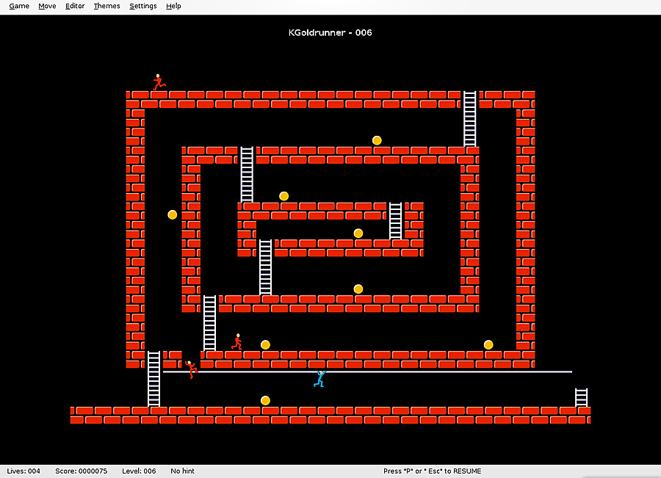Viewport: 661px width, 478px height.
Task: Click the ladder leaving the innermost box downward
Action: [265, 267]
